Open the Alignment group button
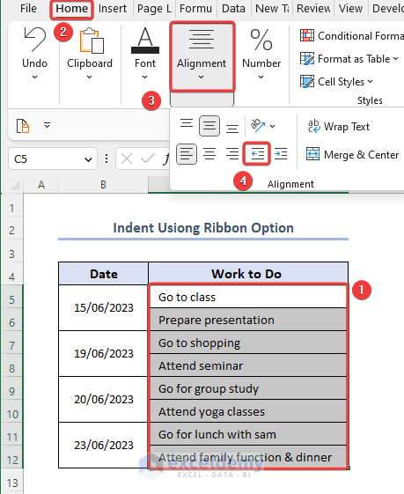The image size is (404, 494). pos(202,56)
